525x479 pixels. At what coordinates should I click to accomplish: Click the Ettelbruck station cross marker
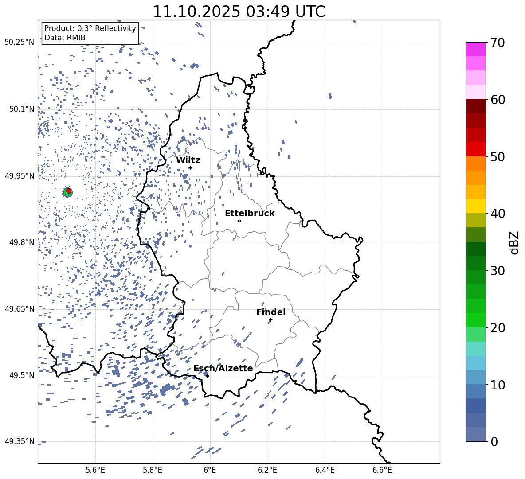pyautogui.click(x=239, y=221)
